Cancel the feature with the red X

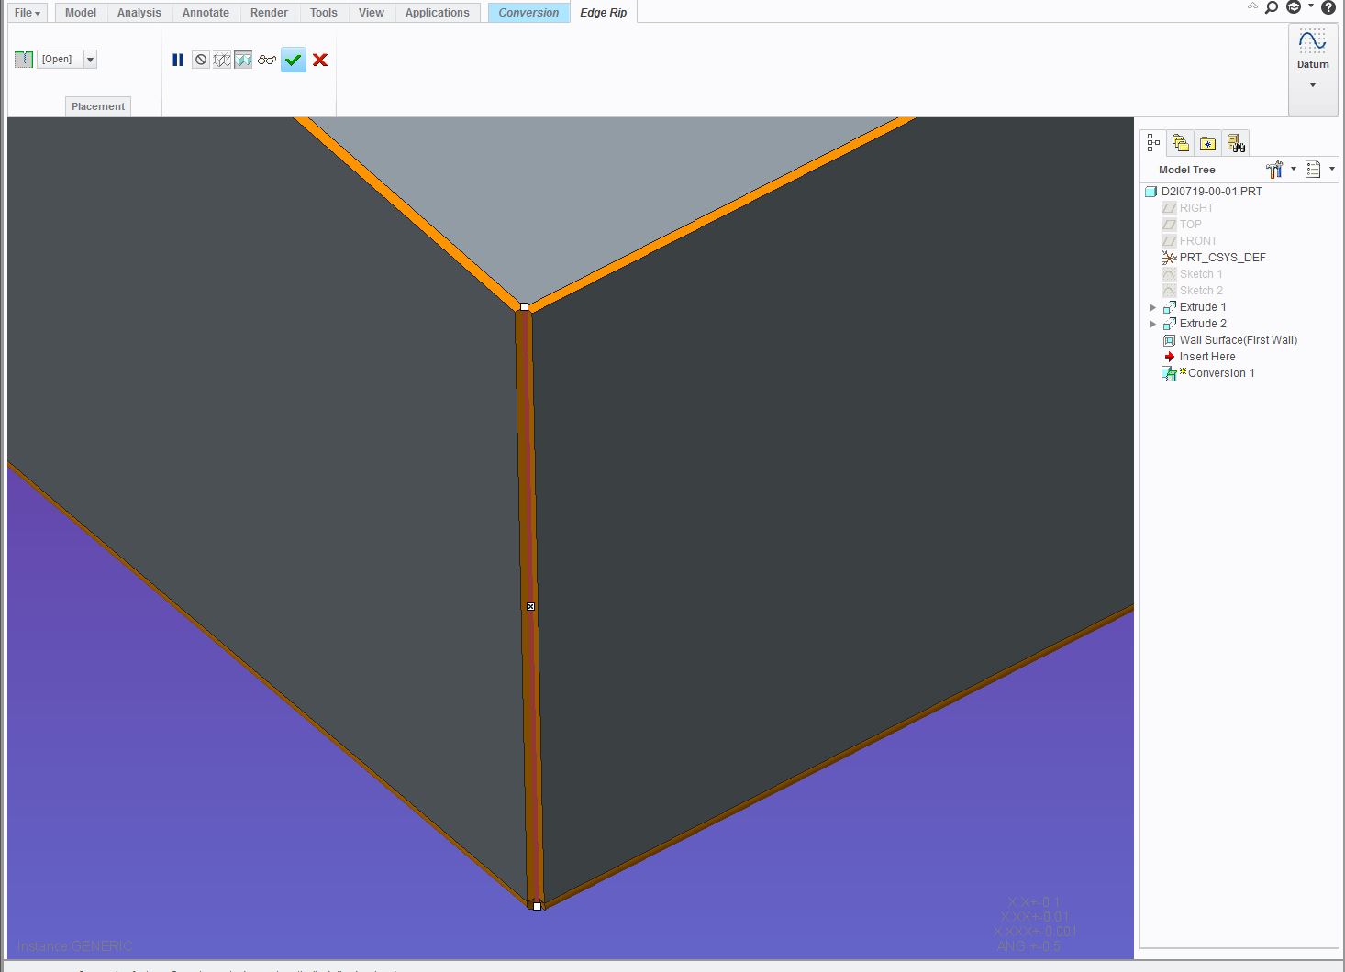[x=320, y=60]
